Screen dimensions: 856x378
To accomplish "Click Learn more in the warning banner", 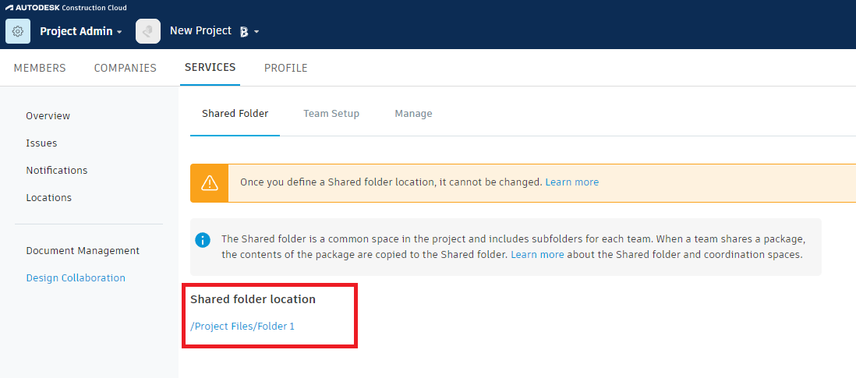I will click(x=572, y=182).
